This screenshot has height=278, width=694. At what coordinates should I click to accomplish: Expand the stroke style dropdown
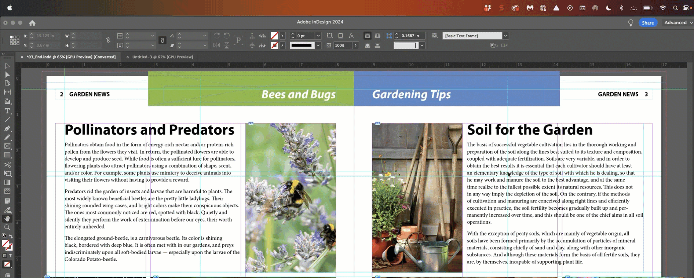tap(318, 45)
